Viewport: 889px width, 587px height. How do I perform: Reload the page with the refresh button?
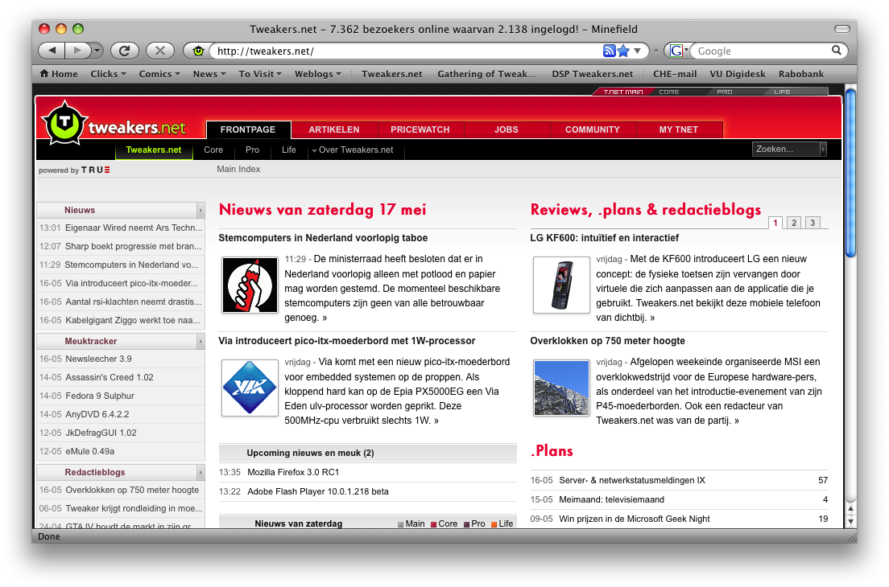(125, 51)
